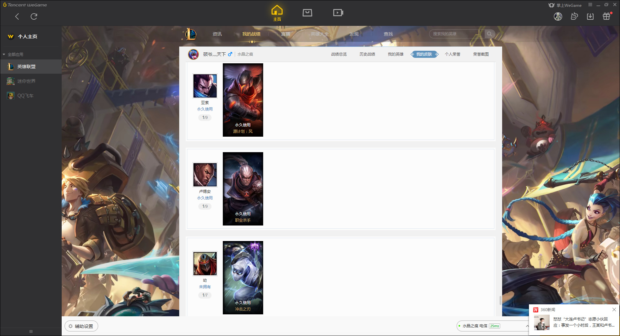Click the 掌上WeGame link
Screen dimensions: 620x336
pyautogui.click(x=565, y=5)
